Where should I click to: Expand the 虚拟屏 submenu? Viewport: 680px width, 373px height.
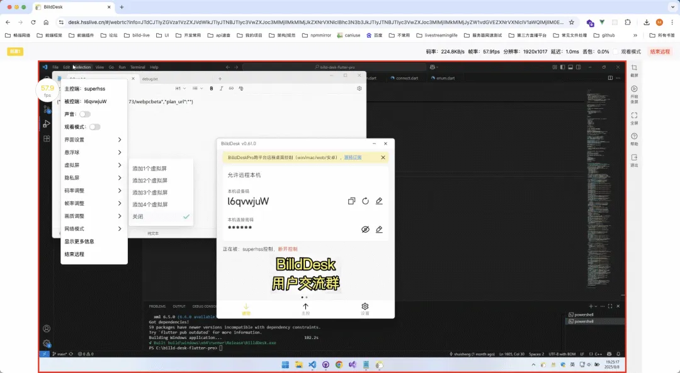pyautogui.click(x=94, y=165)
